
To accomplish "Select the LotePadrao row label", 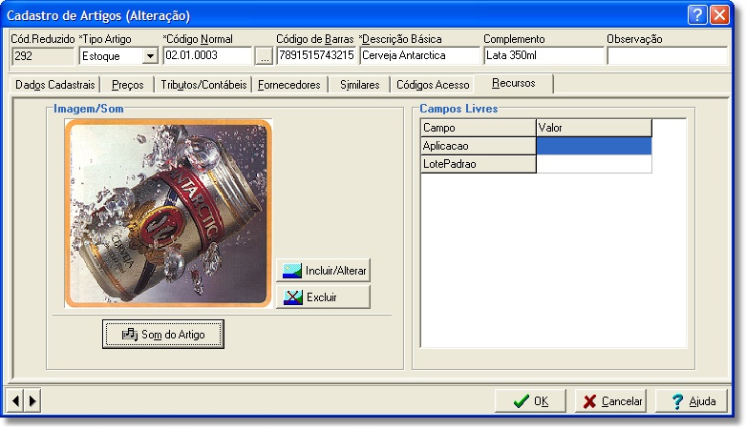I will (x=479, y=164).
